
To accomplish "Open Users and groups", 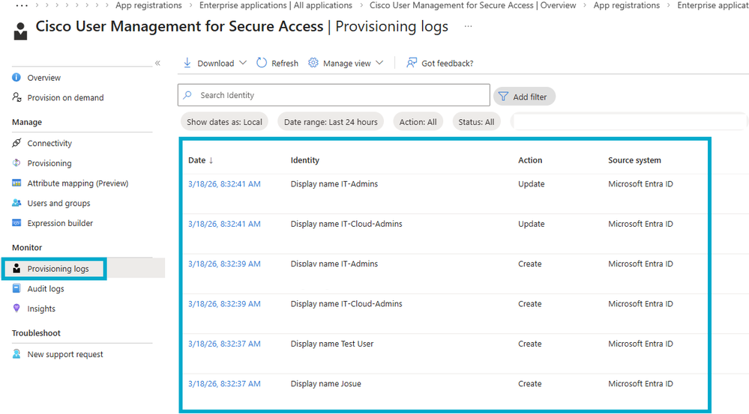I will point(58,203).
